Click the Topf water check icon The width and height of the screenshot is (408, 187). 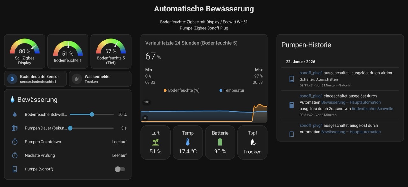pyautogui.click(x=252, y=142)
